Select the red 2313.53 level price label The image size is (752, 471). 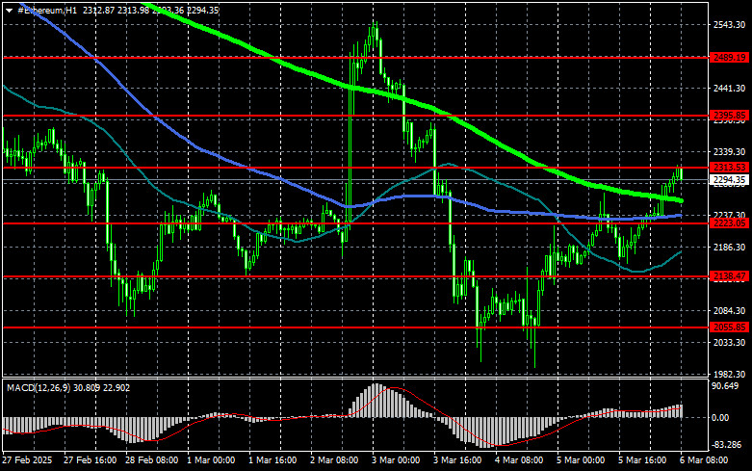729,167
